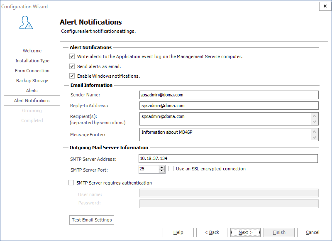Image resolution: width=332 pixels, height=241 pixels.
Task: Select the Backup Storage step
Action: (32, 81)
